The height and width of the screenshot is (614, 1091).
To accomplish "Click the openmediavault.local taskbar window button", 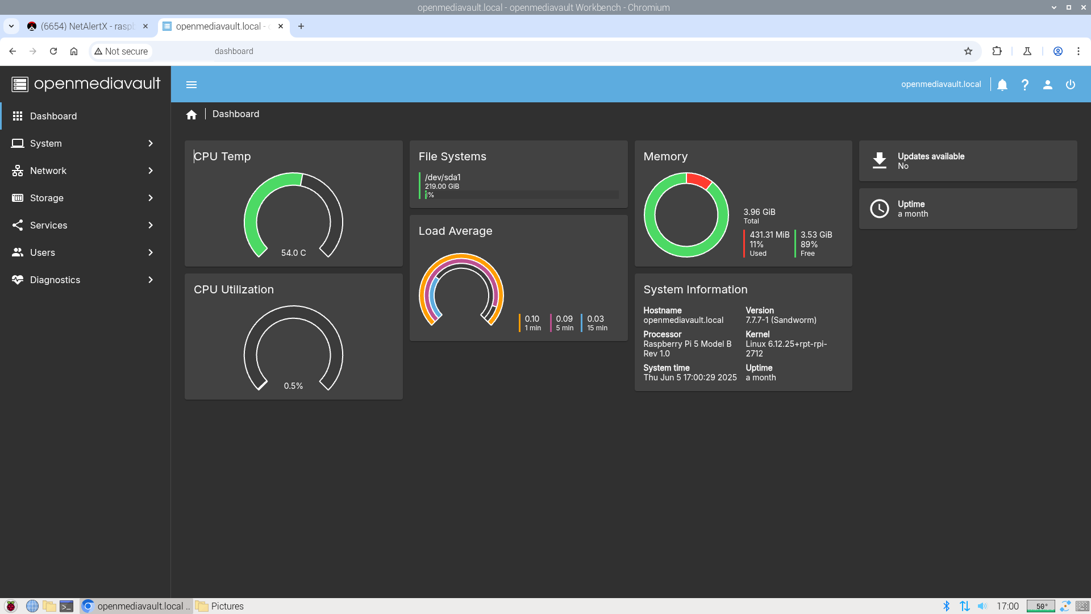I will (x=135, y=606).
